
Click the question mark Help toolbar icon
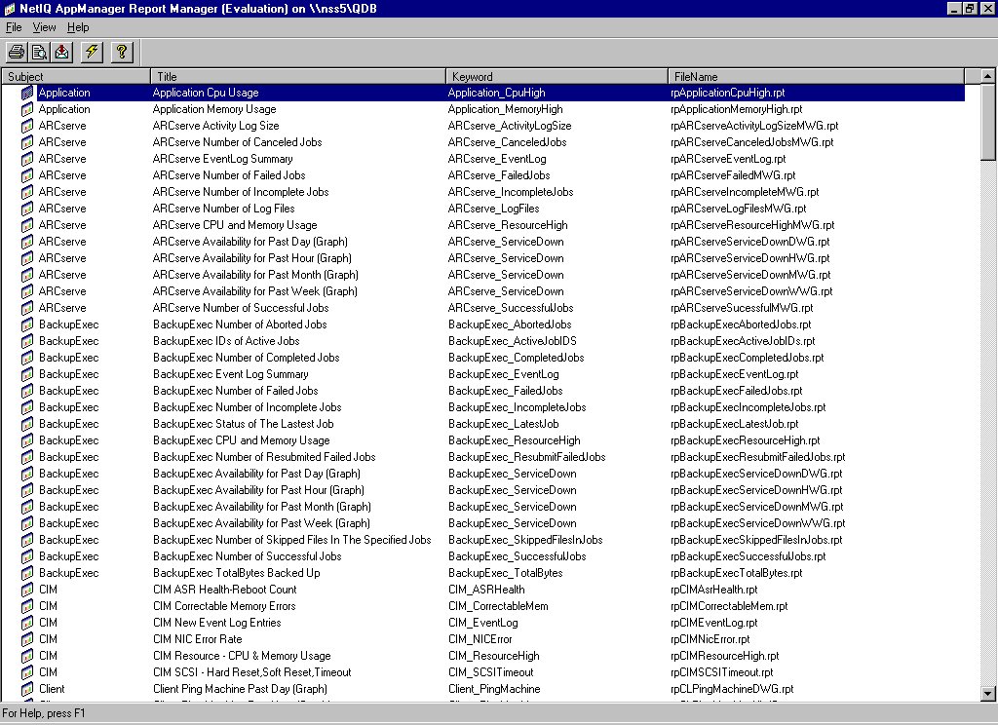(x=122, y=52)
